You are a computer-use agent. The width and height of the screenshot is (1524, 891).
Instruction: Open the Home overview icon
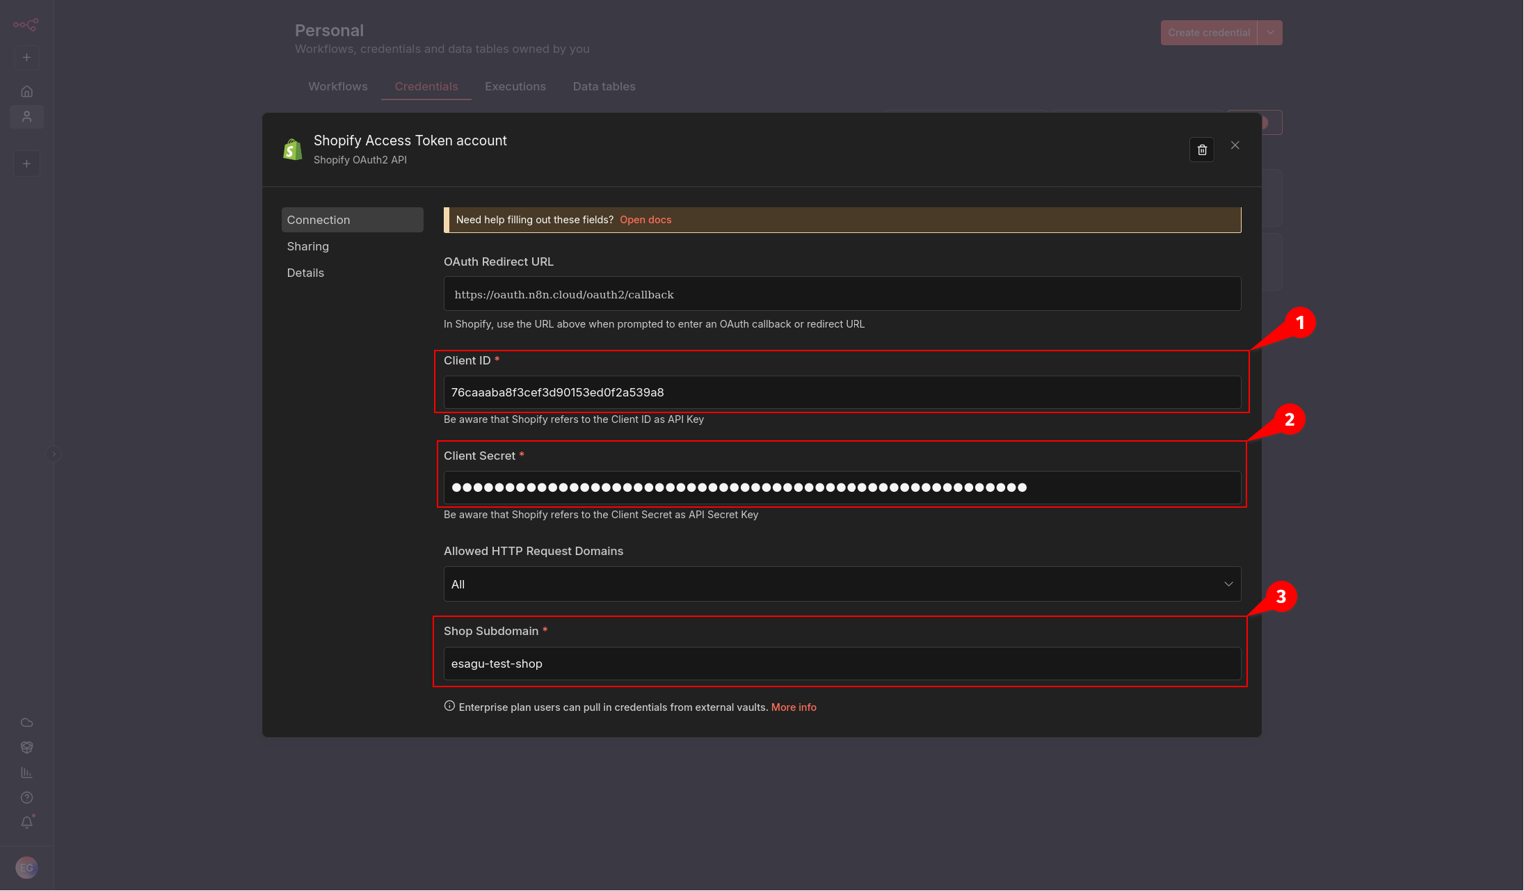point(26,91)
